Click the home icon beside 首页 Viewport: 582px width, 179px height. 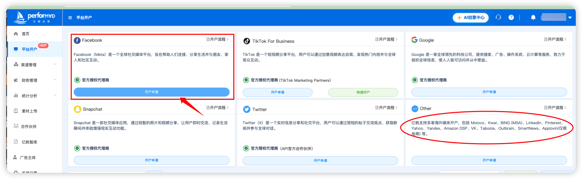[16, 34]
